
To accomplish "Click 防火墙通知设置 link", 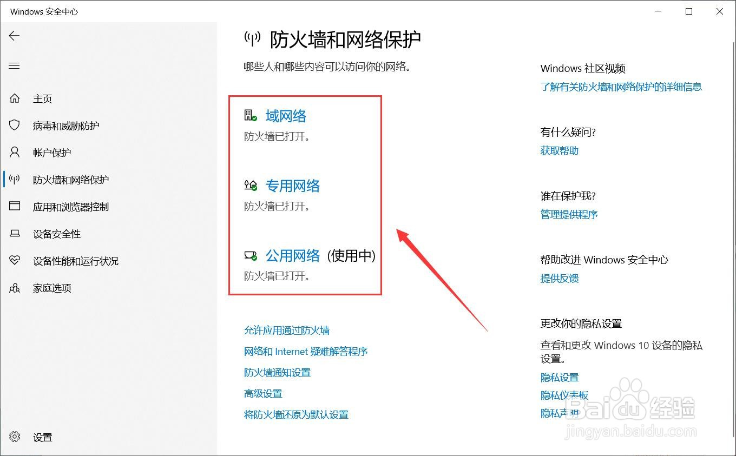I will coord(277,372).
